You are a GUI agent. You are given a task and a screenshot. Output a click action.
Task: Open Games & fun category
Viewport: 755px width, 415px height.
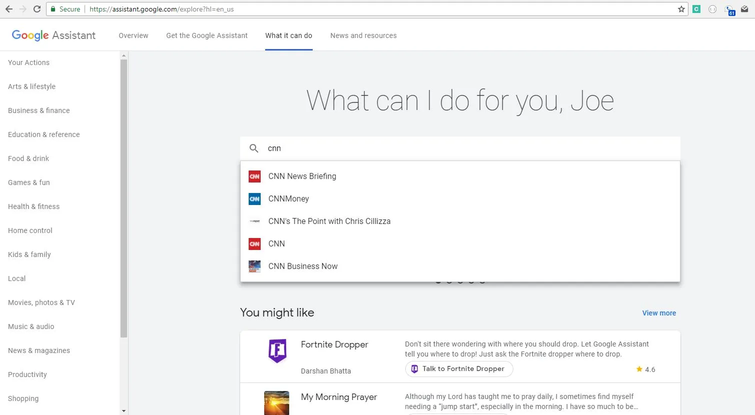point(29,182)
